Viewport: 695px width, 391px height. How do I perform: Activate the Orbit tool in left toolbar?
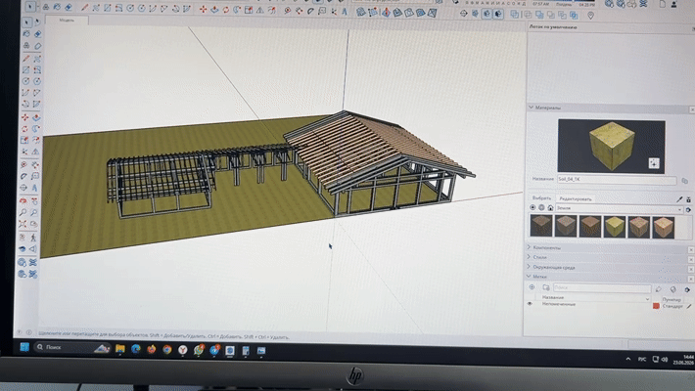coord(23,200)
